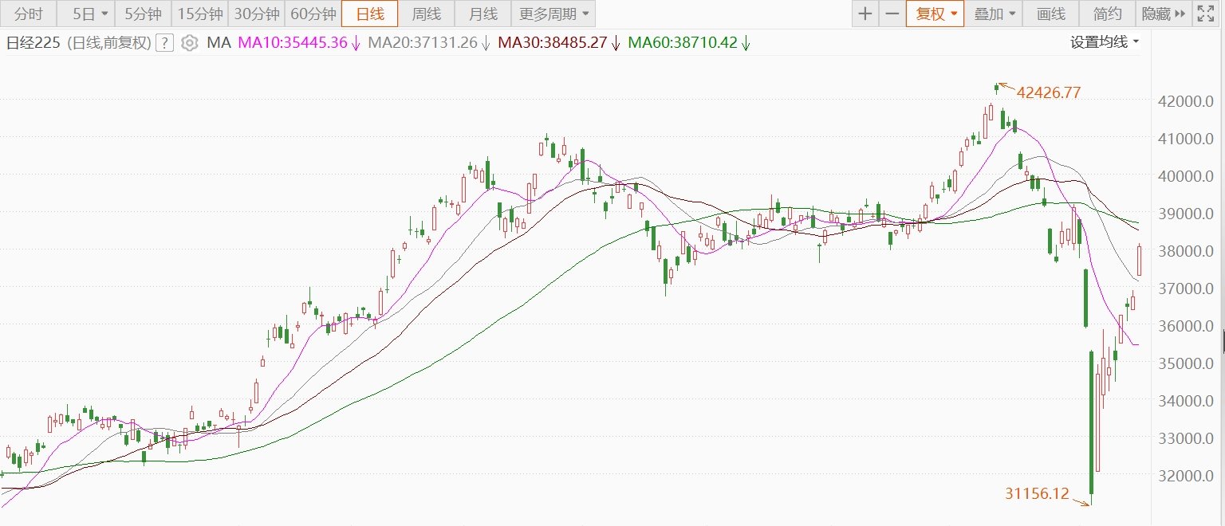Switch to 简约 simple view
Viewport: 1225px width, 526px height.
point(1107,14)
